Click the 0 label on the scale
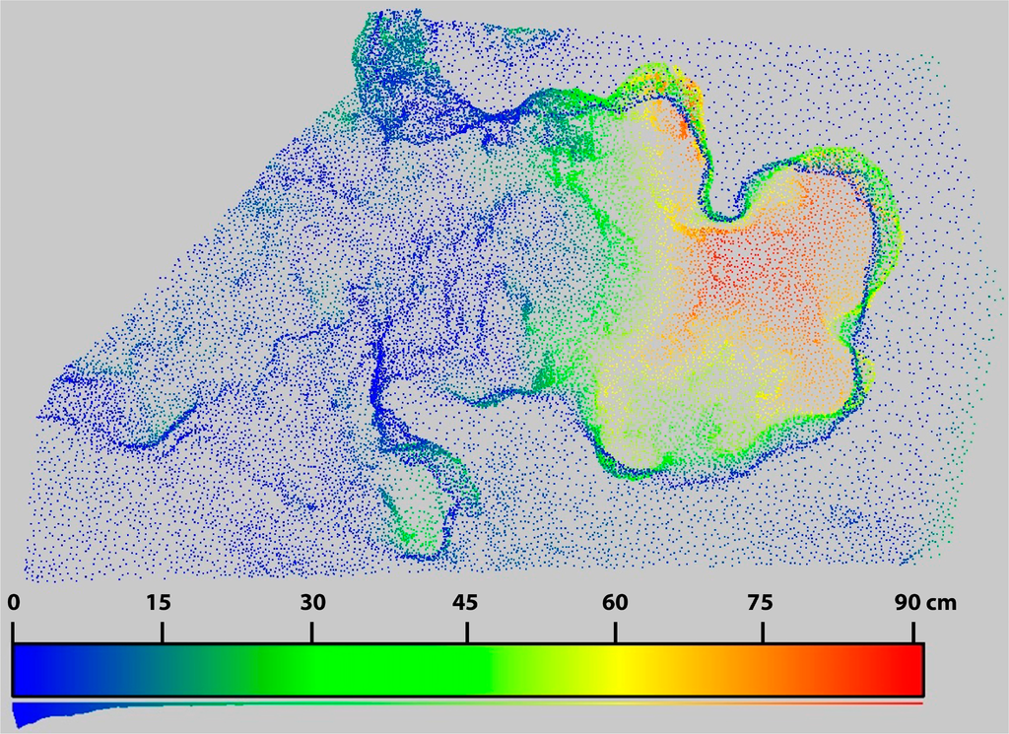Image resolution: width=1009 pixels, height=734 pixels. tap(13, 602)
